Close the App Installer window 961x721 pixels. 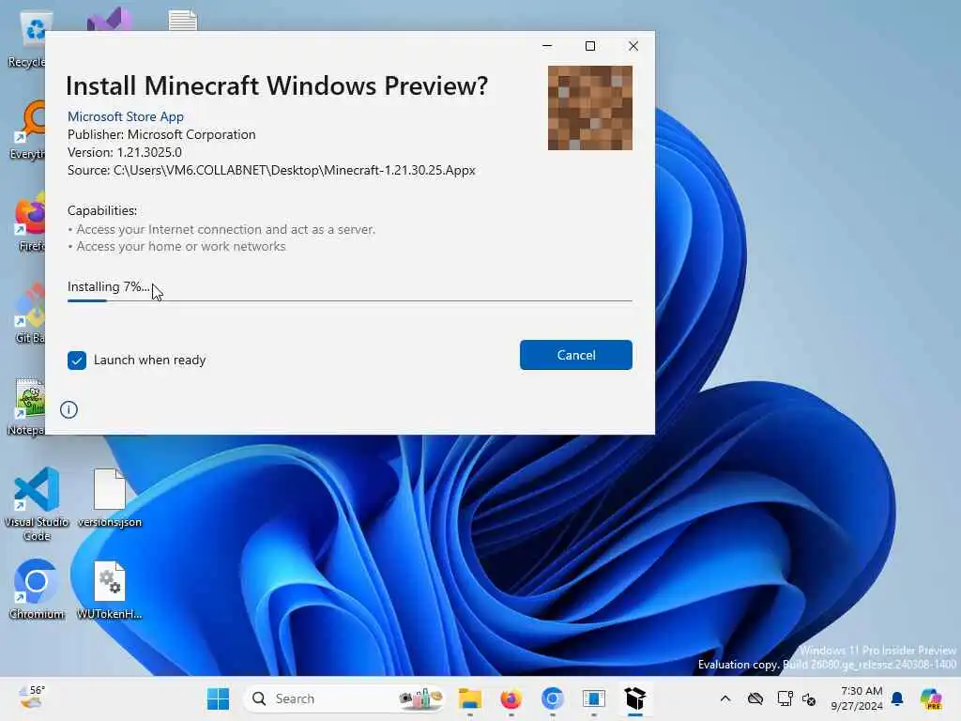pyautogui.click(x=633, y=46)
